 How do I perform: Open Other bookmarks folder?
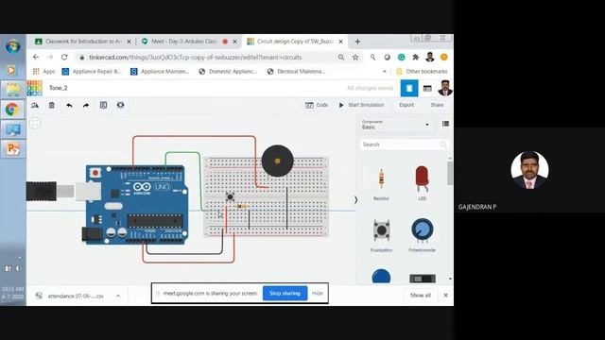(x=422, y=72)
